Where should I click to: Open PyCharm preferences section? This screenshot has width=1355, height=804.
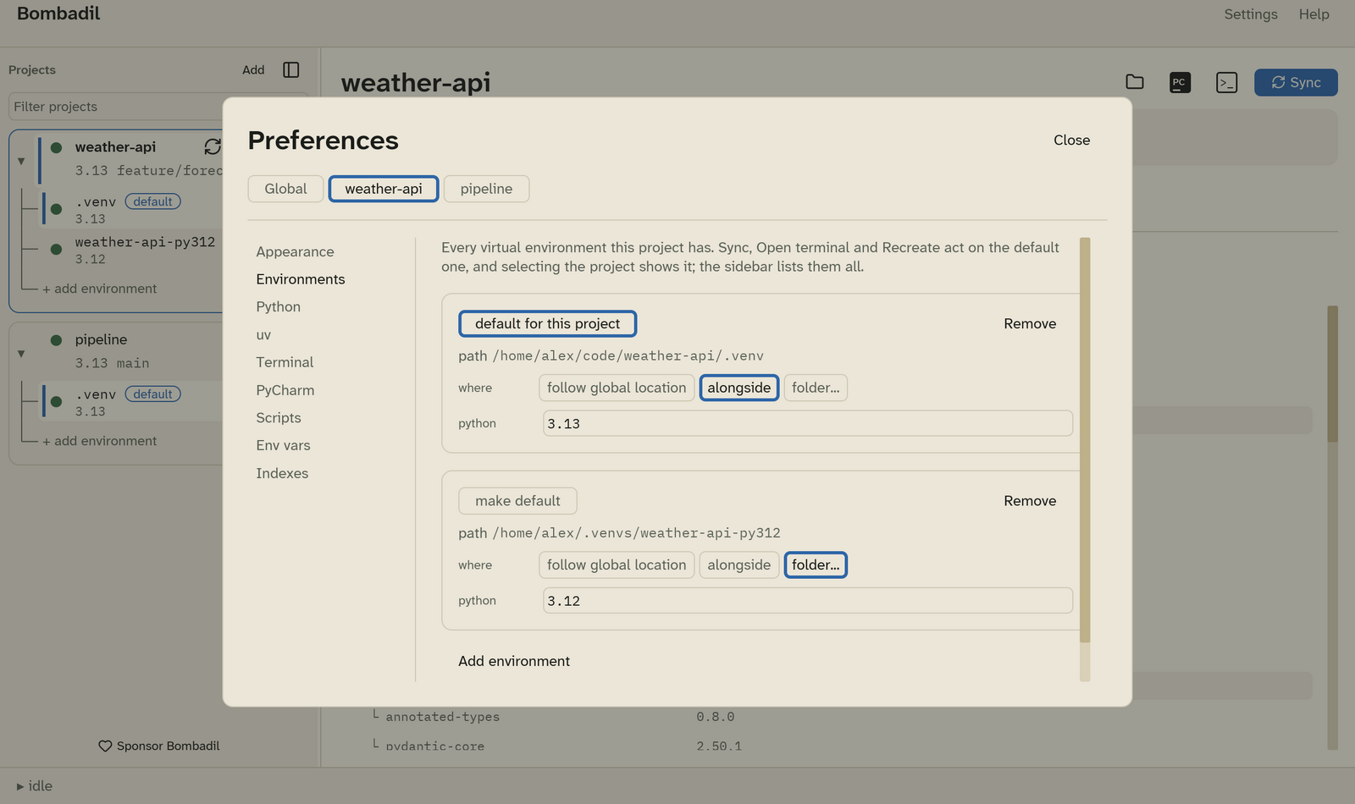tap(285, 390)
